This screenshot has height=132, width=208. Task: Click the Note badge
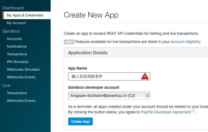pos(69,42)
